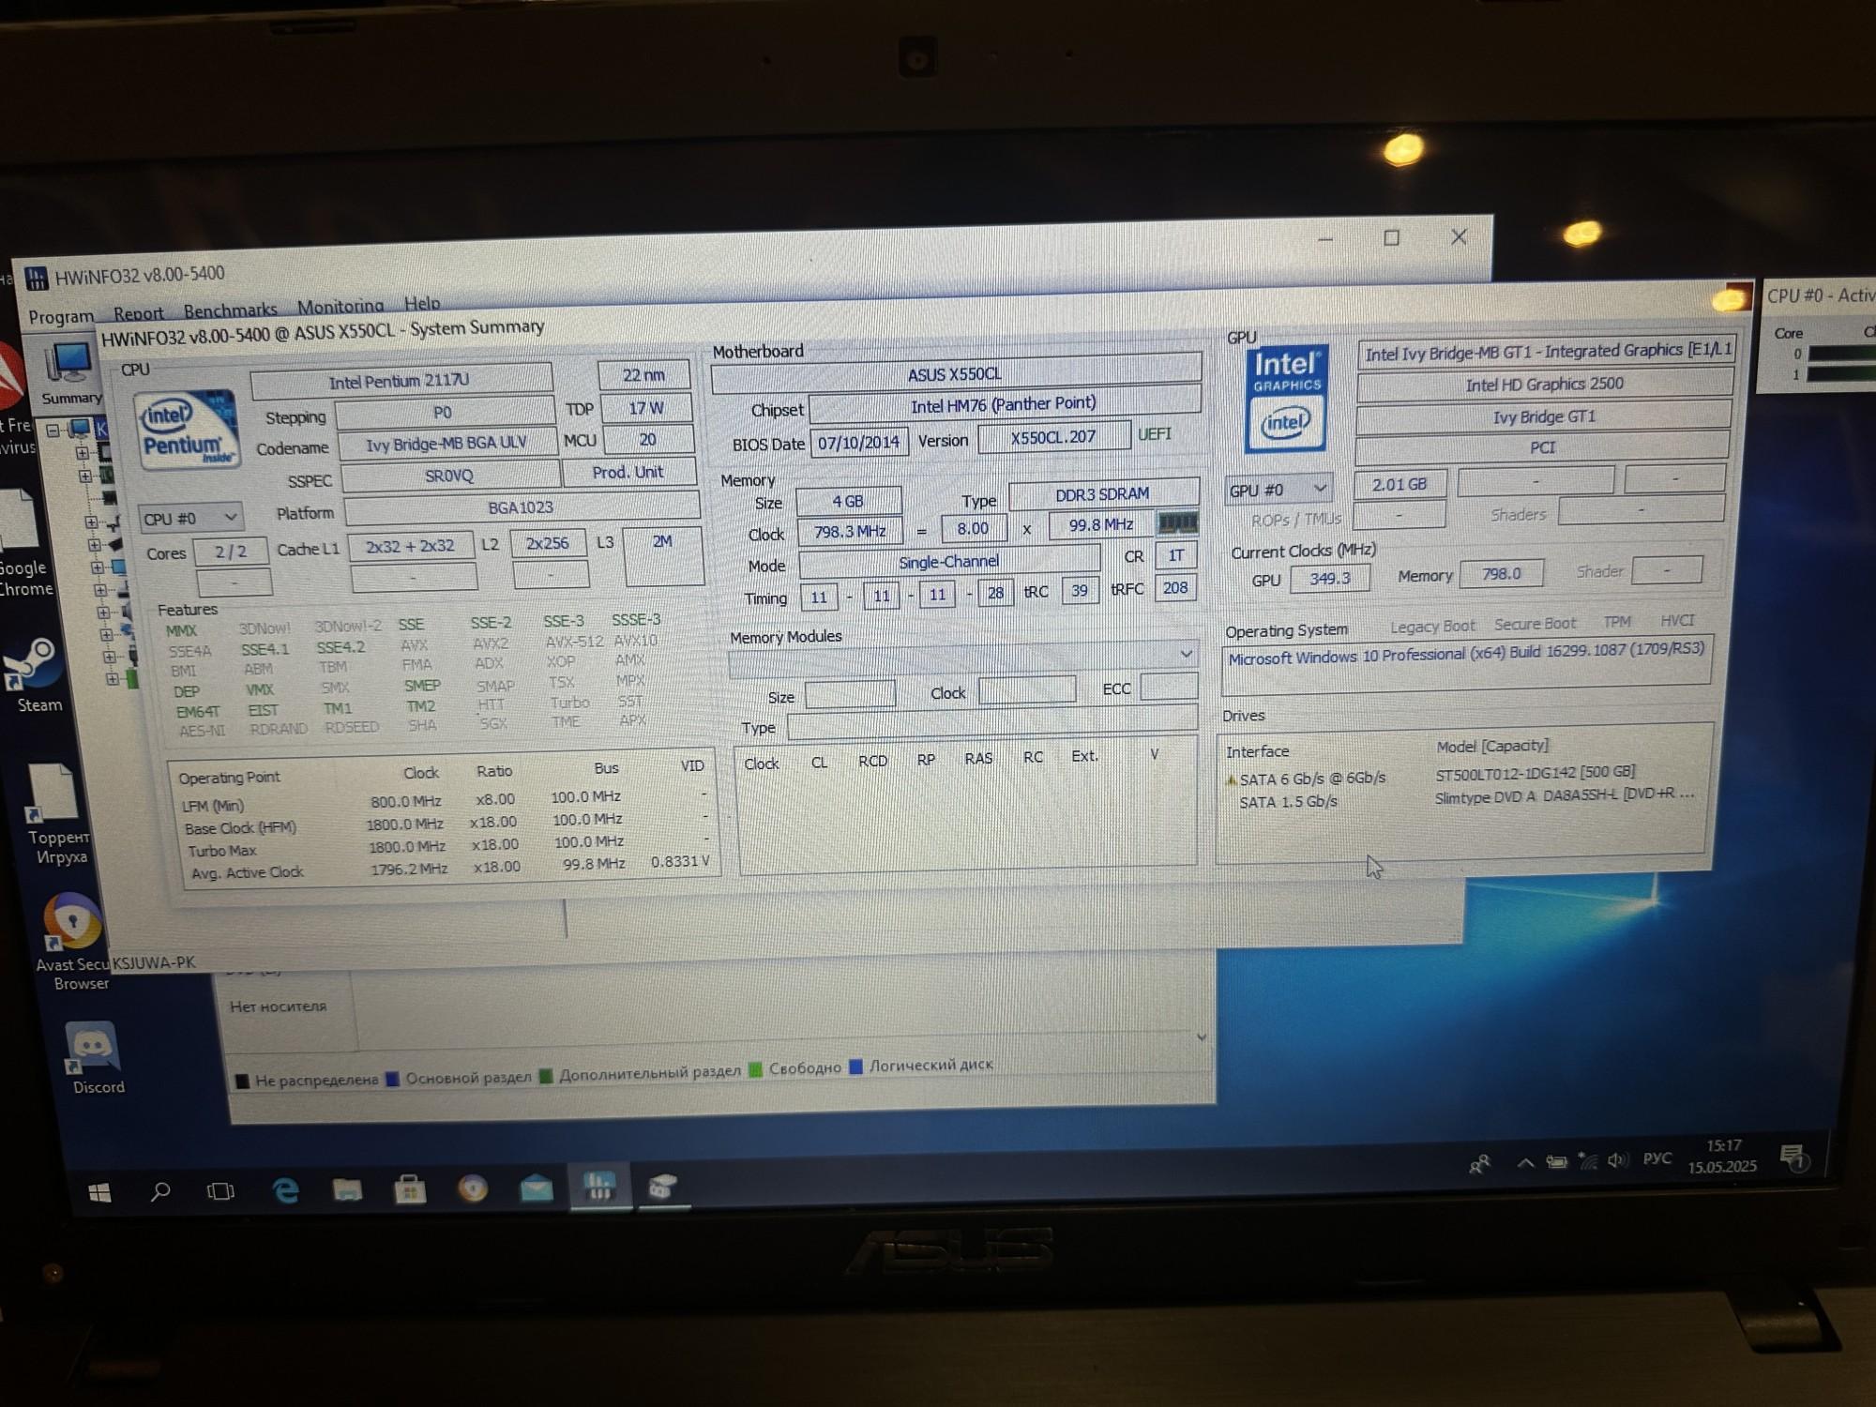Open the Discord desktop shortcut

point(95,1058)
